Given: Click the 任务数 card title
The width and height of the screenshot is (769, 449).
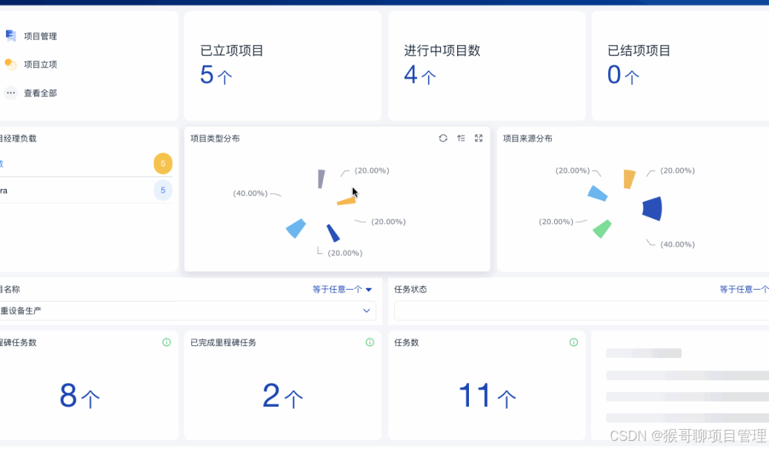Looking at the screenshot, I should tap(407, 342).
